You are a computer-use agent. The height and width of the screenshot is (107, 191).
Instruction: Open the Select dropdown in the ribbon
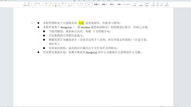tap(147, 3)
